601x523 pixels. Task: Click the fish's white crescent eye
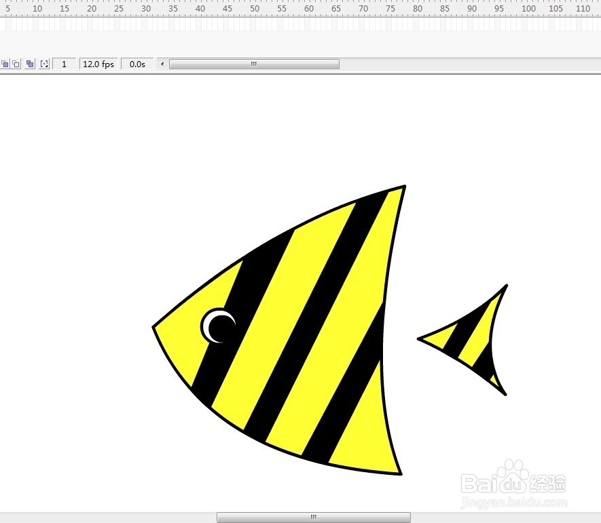tap(218, 326)
